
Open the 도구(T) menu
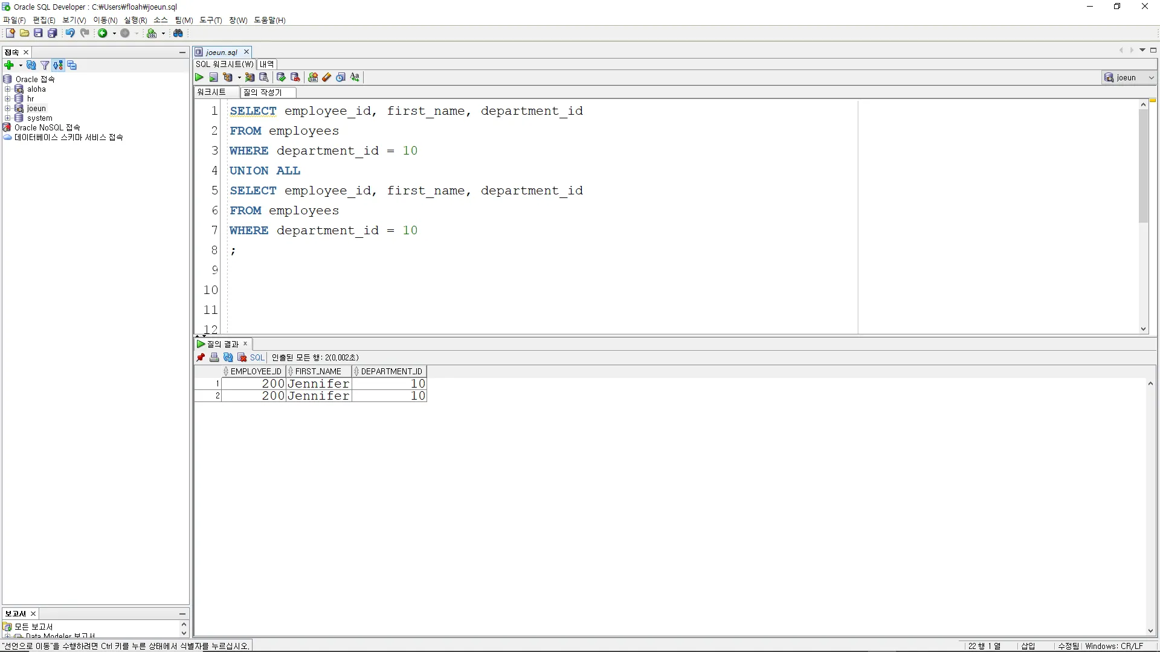(210, 20)
